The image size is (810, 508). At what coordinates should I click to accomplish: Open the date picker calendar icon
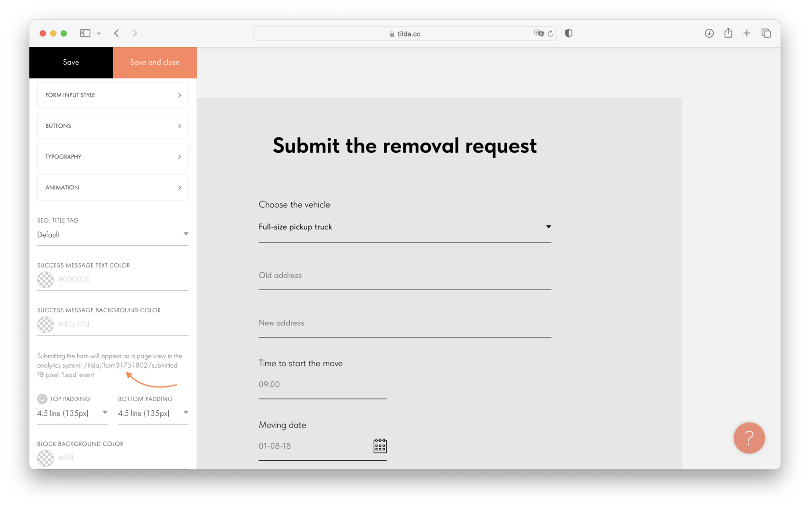[x=380, y=445]
